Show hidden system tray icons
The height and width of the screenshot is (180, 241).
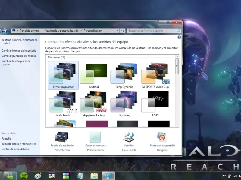218,176
